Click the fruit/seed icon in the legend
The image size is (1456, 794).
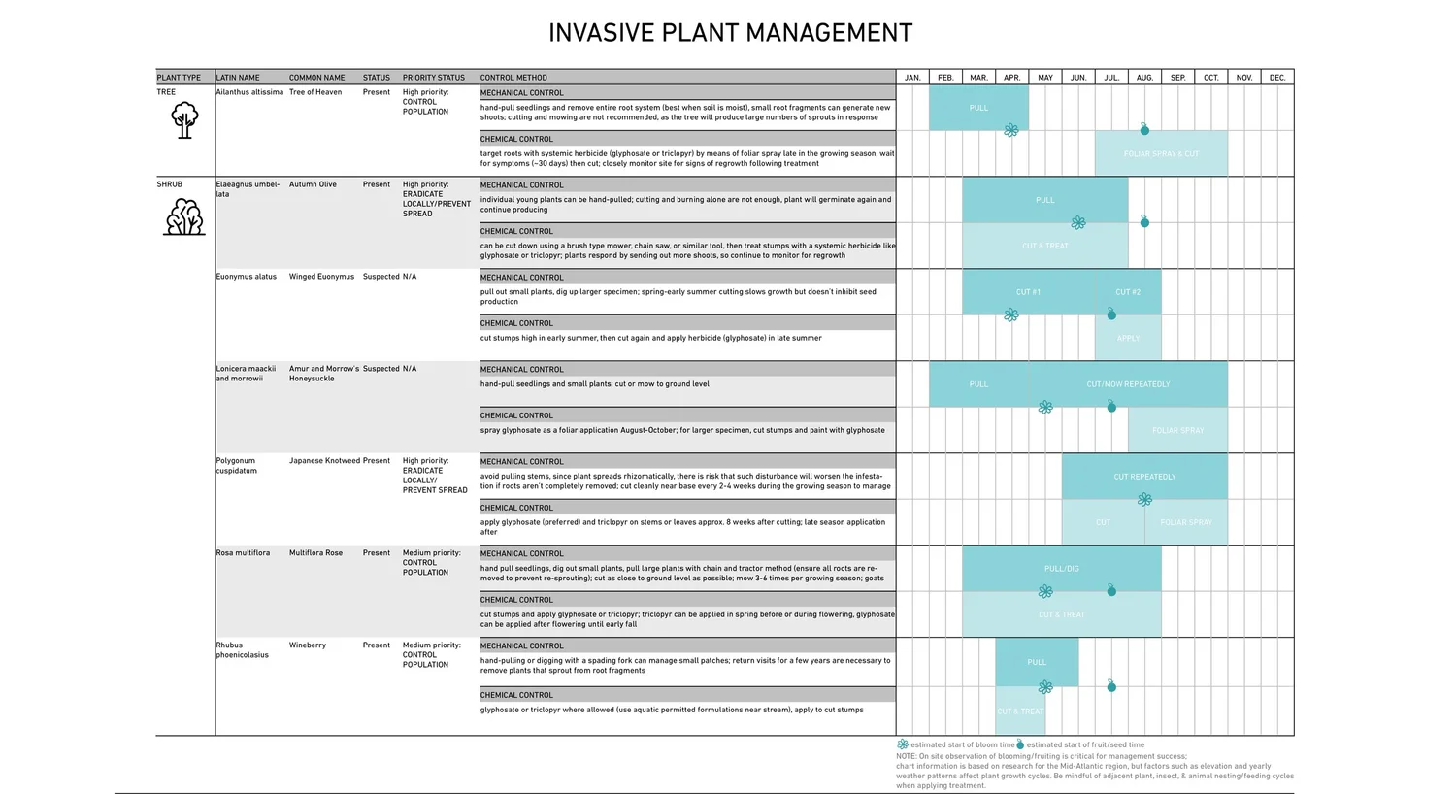pos(1020,744)
